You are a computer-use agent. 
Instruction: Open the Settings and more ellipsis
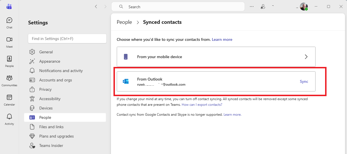pos(252,7)
